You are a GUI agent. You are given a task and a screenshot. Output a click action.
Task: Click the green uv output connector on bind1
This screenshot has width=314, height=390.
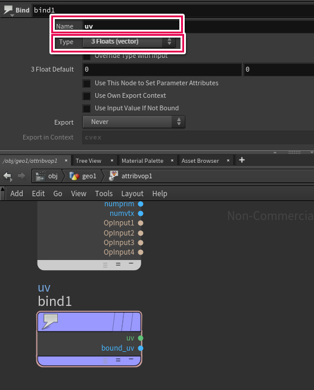coord(141,338)
